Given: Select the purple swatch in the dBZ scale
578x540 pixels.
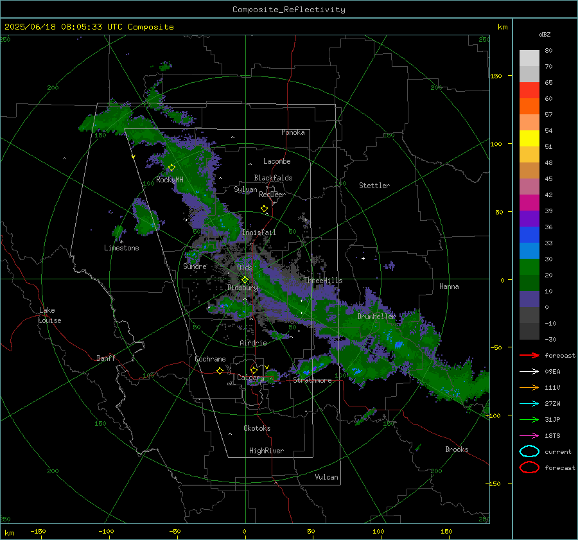Looking at the screenshot, I should pyautogui.click(x=529, y=219).
